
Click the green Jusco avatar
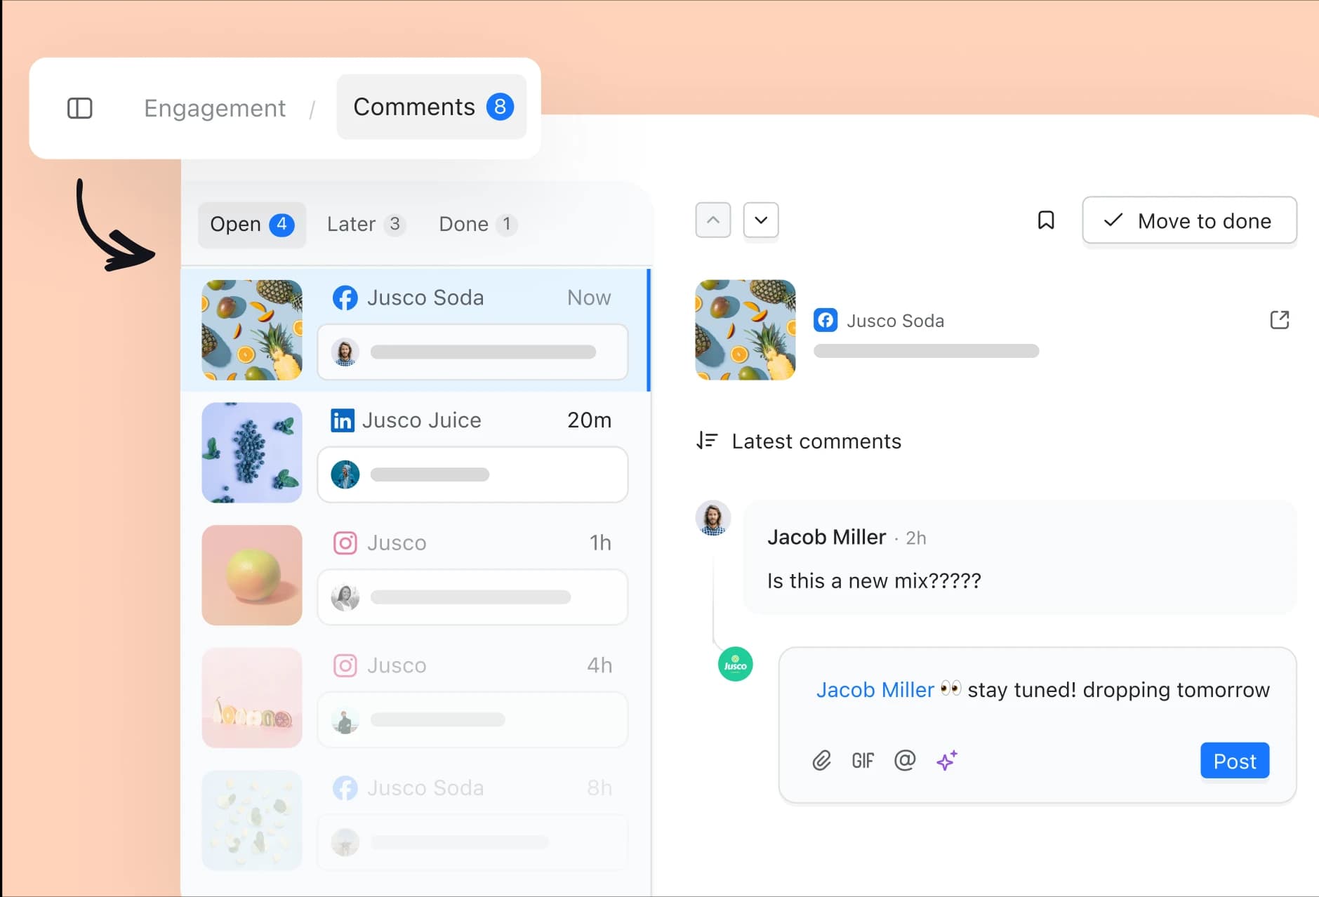click(735, 664)
